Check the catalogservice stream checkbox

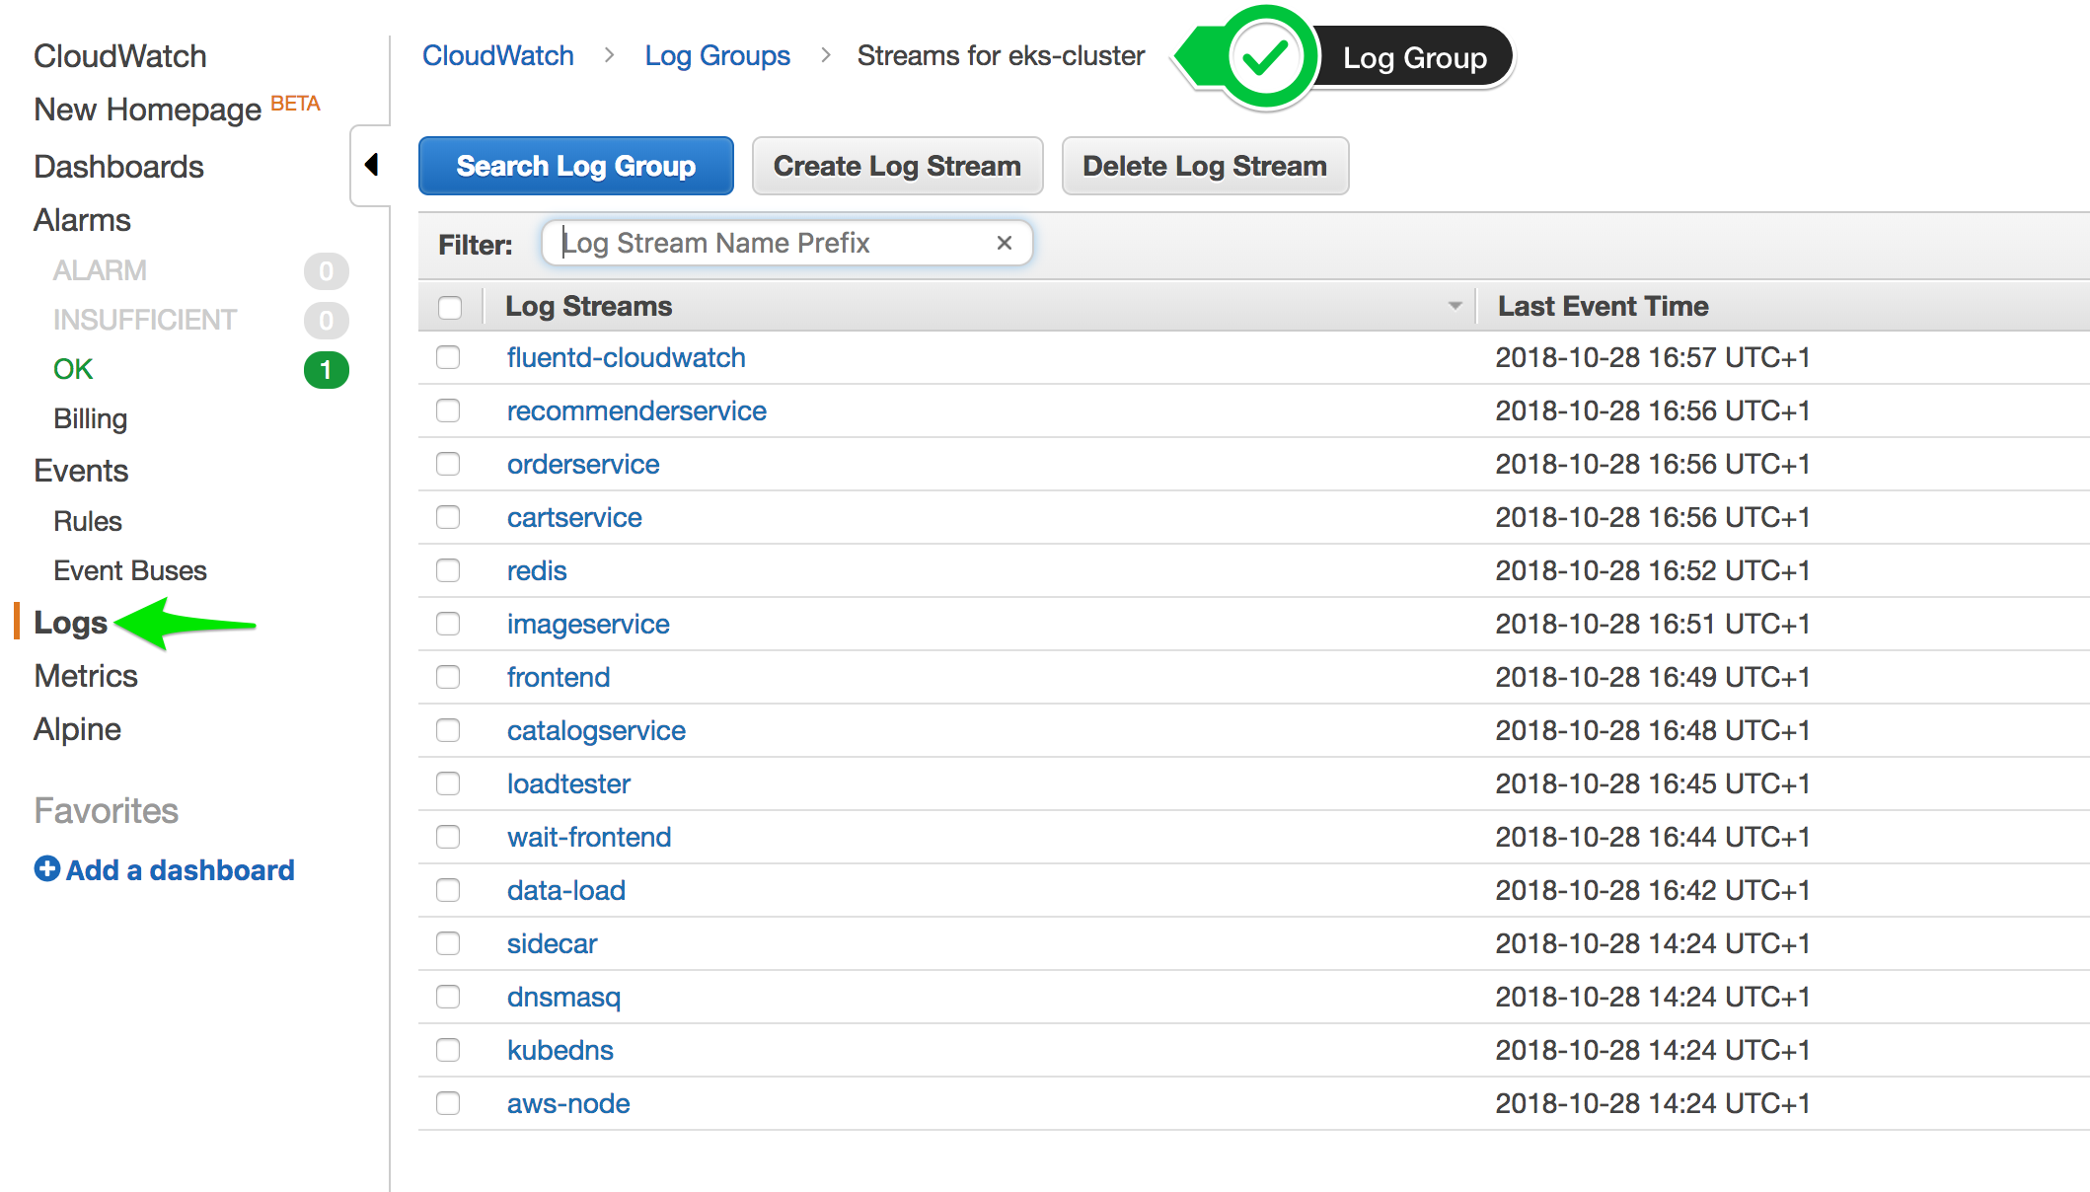click(448, 730)
